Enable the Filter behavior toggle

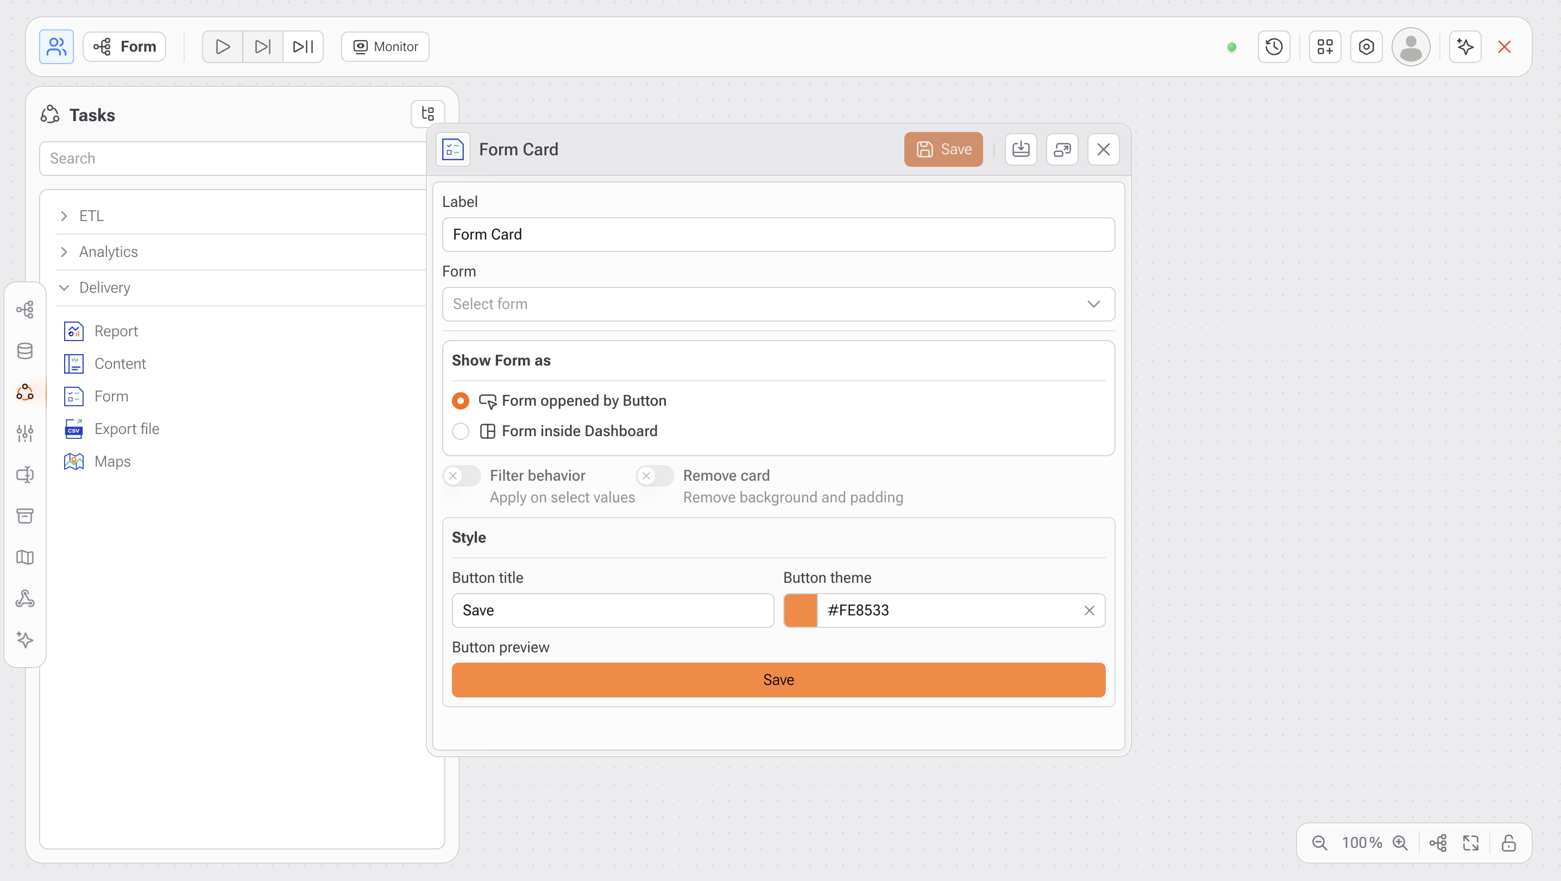(x=461, y=476)
